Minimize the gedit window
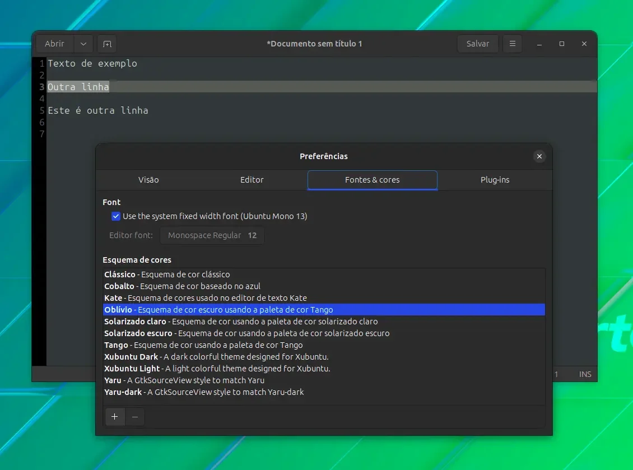 (539, 44)
